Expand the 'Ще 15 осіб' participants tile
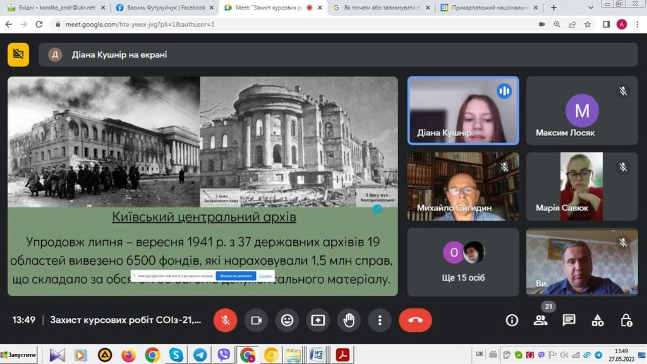Image resolution: width=647 pixels, height=364 pixels. [x=463, y=262]
